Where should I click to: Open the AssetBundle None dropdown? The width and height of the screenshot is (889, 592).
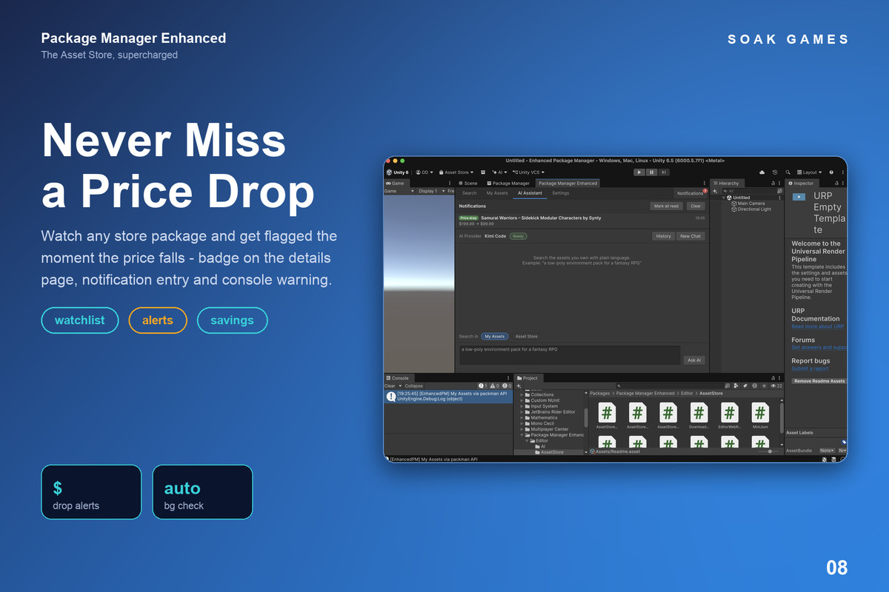(827, 451)
